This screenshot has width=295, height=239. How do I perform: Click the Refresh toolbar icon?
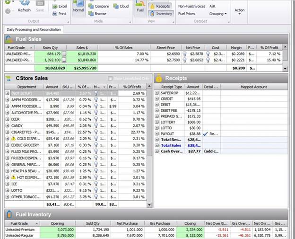pos(24,6)
